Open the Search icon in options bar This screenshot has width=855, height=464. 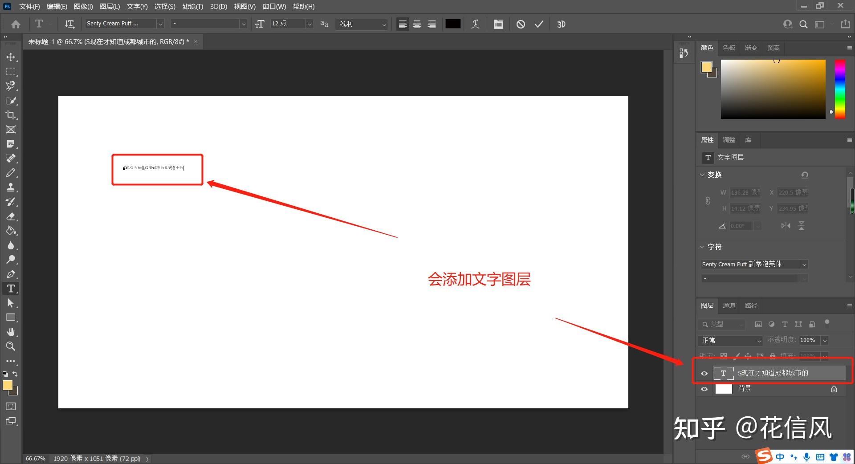click(803, 24)
